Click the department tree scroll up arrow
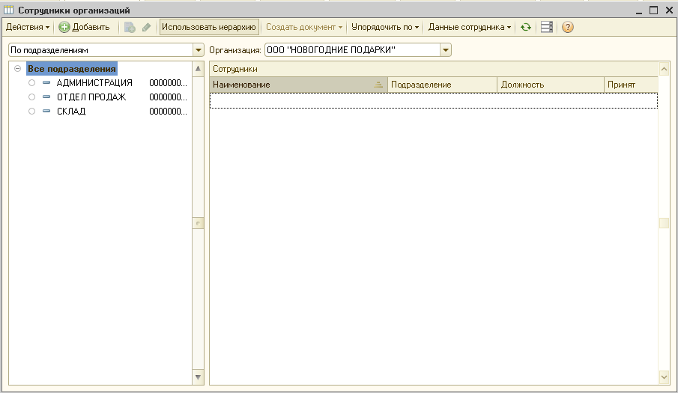 click(198, 68)
